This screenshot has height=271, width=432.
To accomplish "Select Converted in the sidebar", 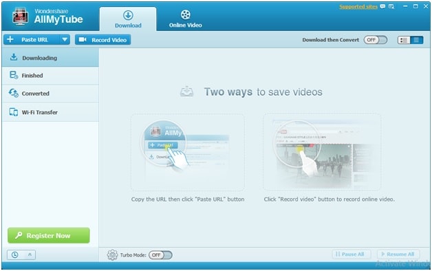I will tap(50, 94).
